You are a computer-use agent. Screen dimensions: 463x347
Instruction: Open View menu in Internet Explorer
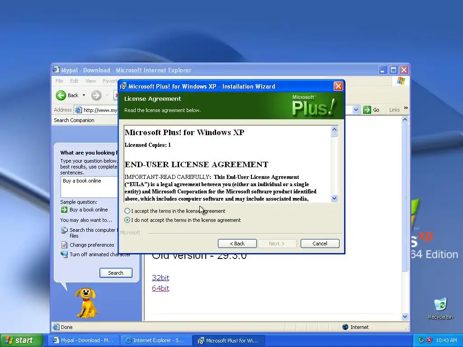(90, 81)
